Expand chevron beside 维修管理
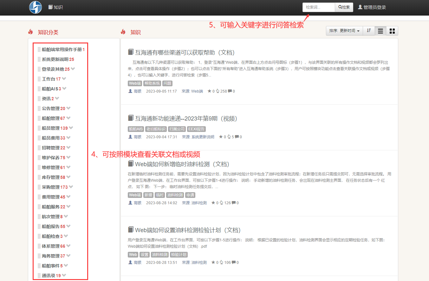This screenshot has height=281, width=429. coord(68,167)
